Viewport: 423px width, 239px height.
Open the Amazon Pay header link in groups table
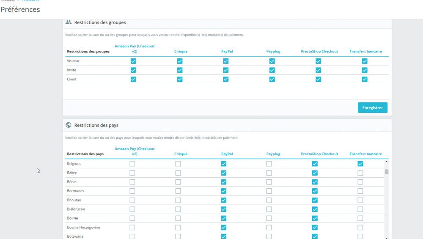coord(135,49)
